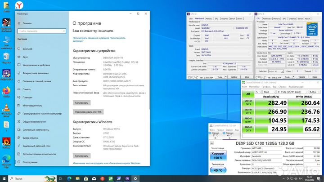
Task: Open the VLC media player desktop icon
Action: (x=6, y=111)
